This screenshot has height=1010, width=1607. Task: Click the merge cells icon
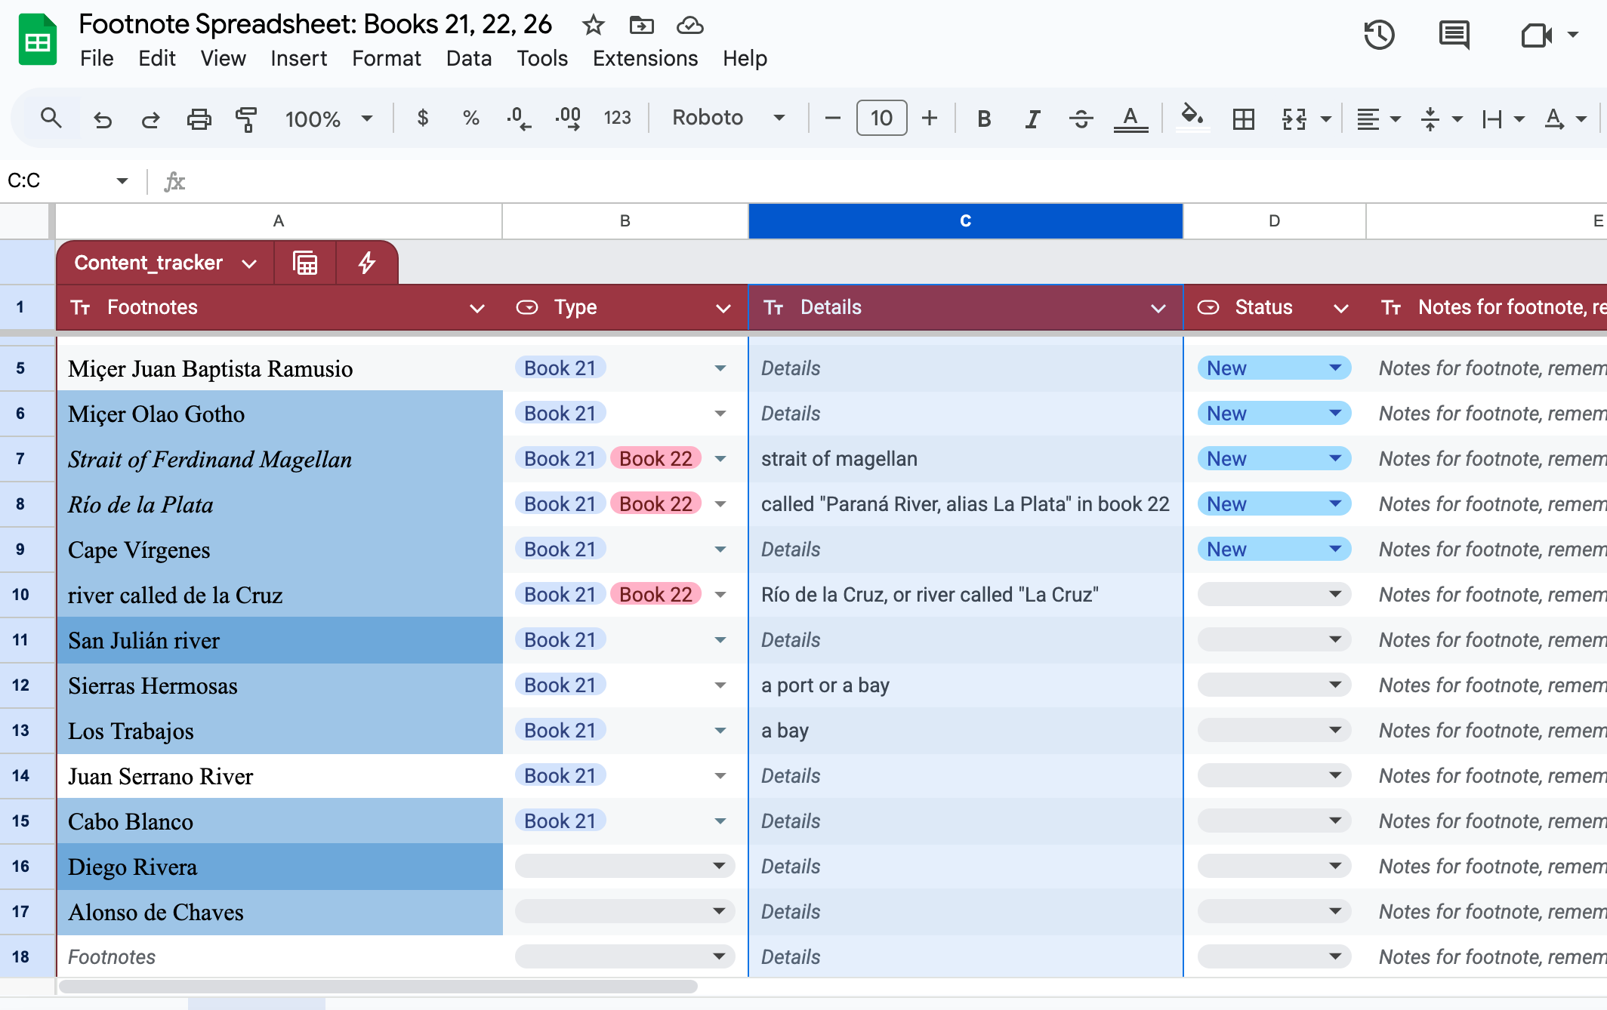click(x=1294, y=119)
